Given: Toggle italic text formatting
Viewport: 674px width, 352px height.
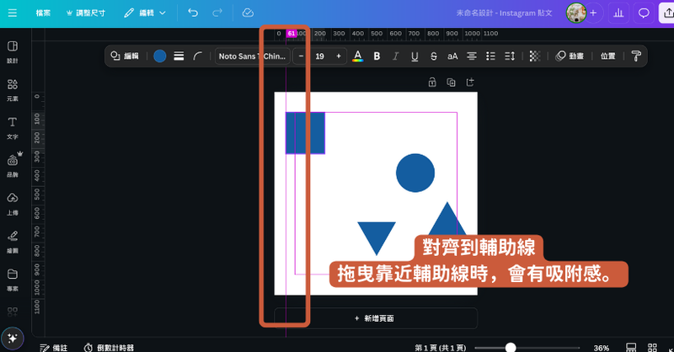Looking at the screenshot, I should pyautogui.click(x=395, y=56).
